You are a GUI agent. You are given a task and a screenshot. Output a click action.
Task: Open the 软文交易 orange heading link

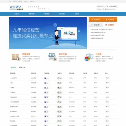tap(63, 54)
